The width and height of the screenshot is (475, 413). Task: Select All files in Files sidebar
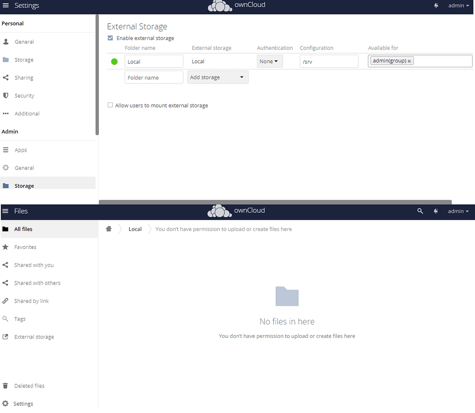click(x=49, y=229)
